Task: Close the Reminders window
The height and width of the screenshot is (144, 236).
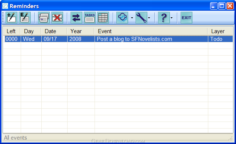Action: (x=230, y=6)
